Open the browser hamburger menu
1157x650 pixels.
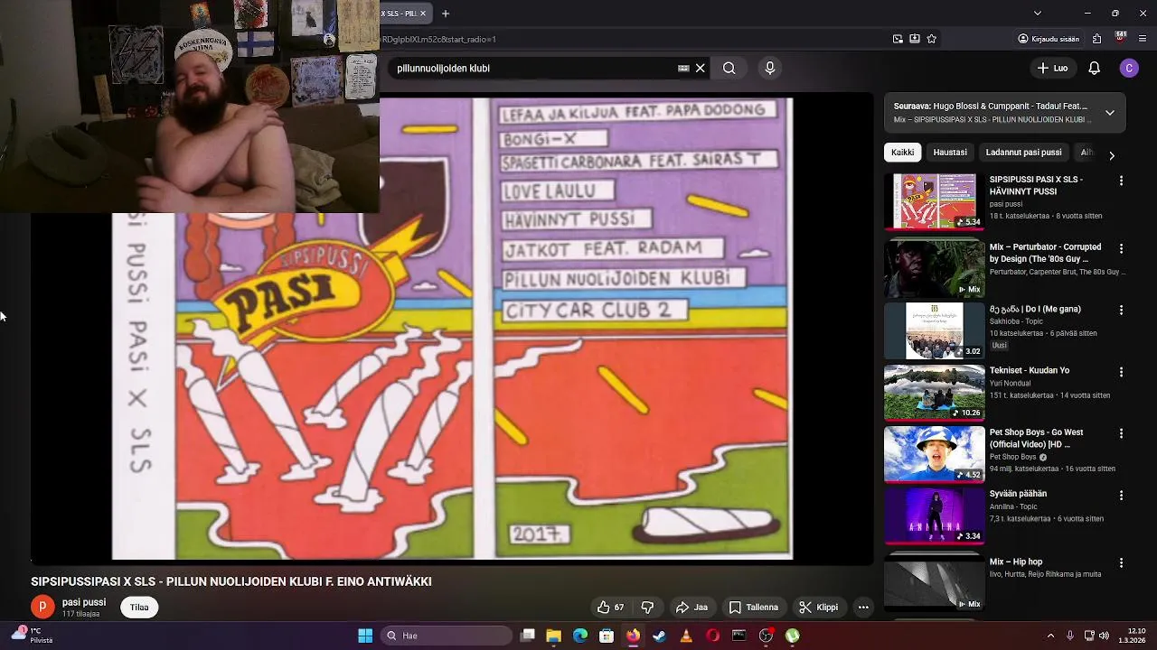pyautogui.click(x=1143, y=39)
